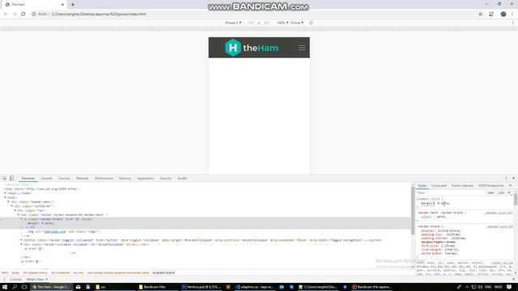This screenshot has height=291, width=518.
Task: Open the Online throttling dropdown
Action: (297, 23)
